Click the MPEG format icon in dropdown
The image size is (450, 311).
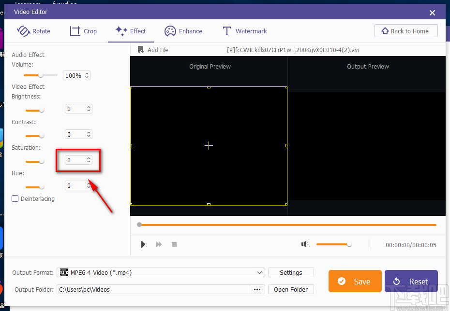point(64,272)
